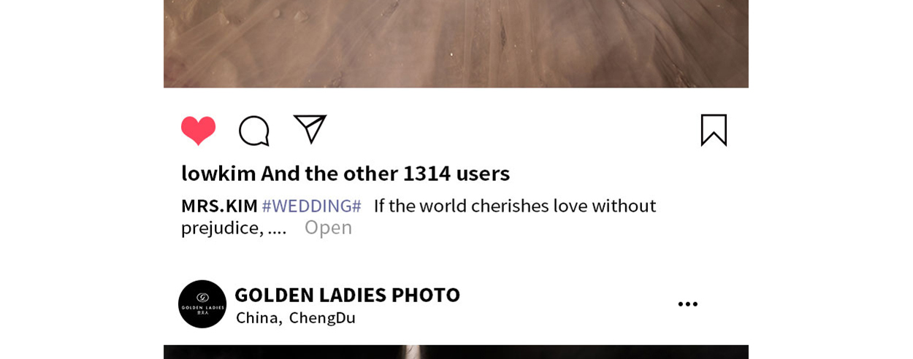The width and height of the screenshot is (913, 359).
Task: Open the #WEDDING# hashtag
Action: click(x=311, y=206)
